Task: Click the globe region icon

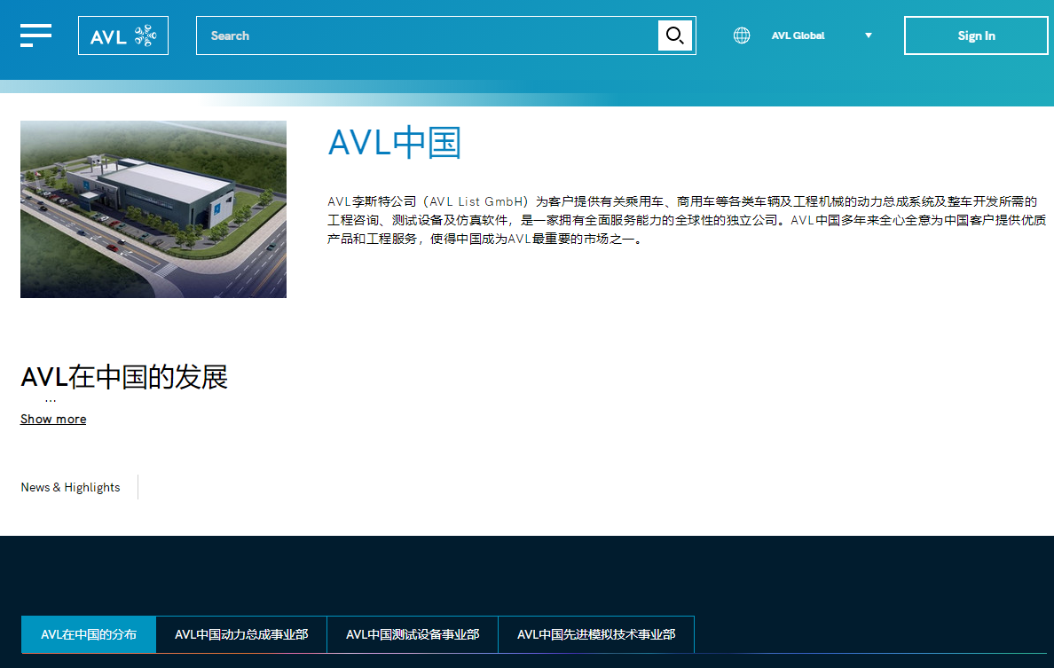Action: [x=742, y=35]
